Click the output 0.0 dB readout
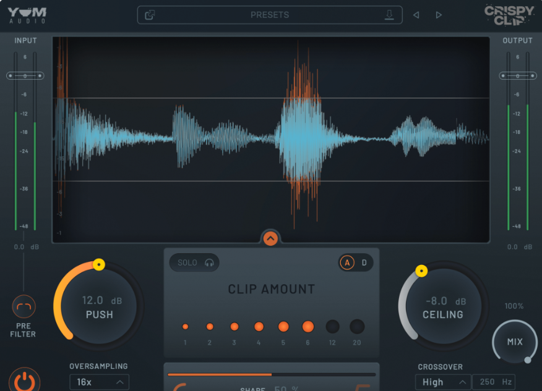The image size is (542, 391). (520, 246)
